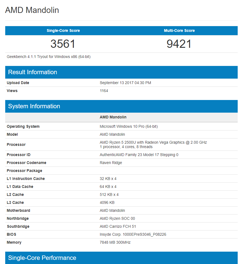The height and width of the screenshot is (264, 244).
Task: Click the Operating System label
Action: point(23,126)
